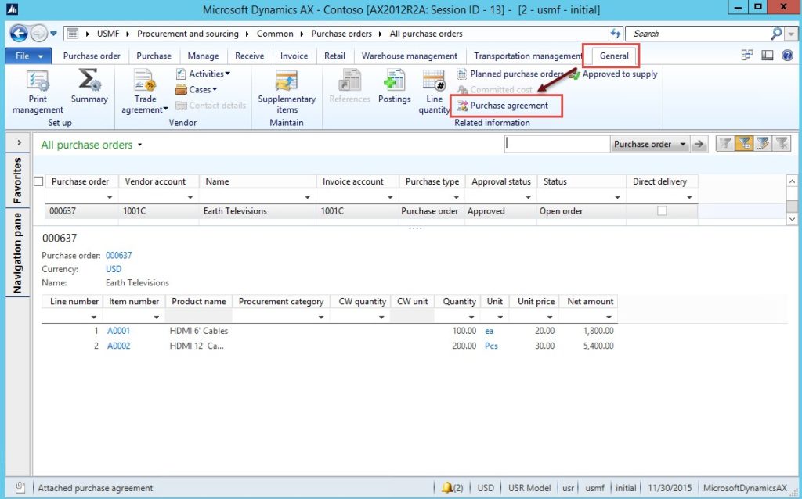Open the view layout icon

[768, 56]
